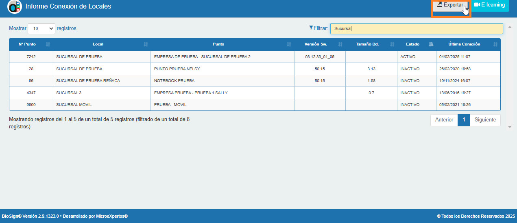This screenshot has width=517, height=223.
Task: Click the Última Conexión column header
Action: point(468,44)
